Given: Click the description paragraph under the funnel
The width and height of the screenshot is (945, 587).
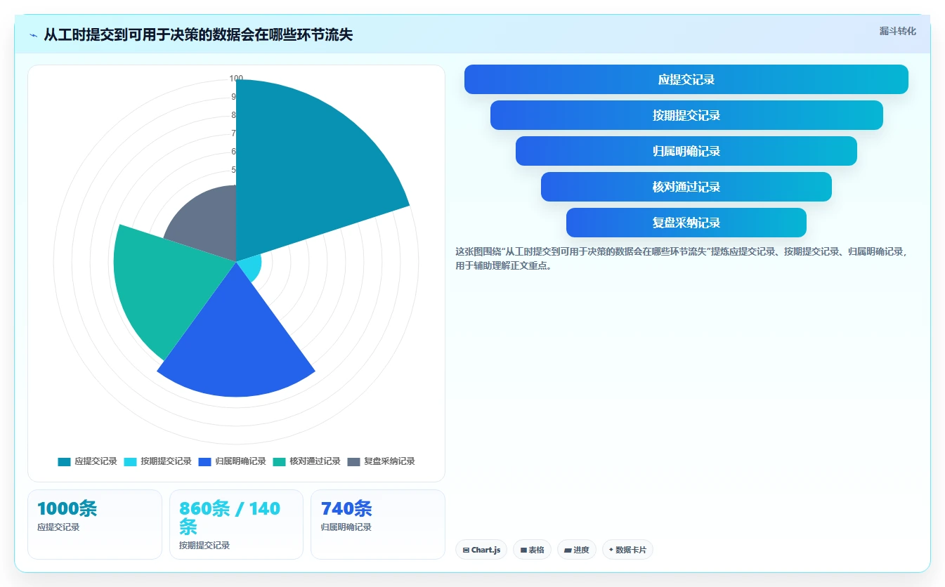Looking at the screenshot, I should point(681,258).
